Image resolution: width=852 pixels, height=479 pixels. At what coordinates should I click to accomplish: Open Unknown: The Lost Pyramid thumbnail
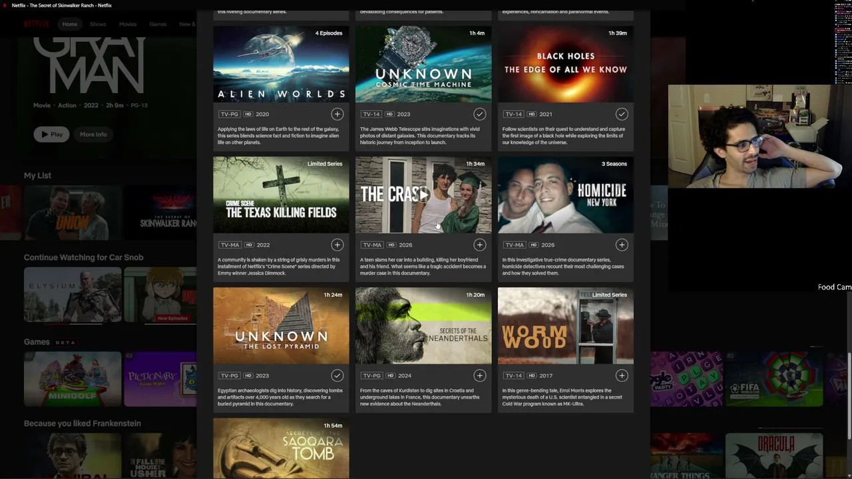tap(281, 326)
